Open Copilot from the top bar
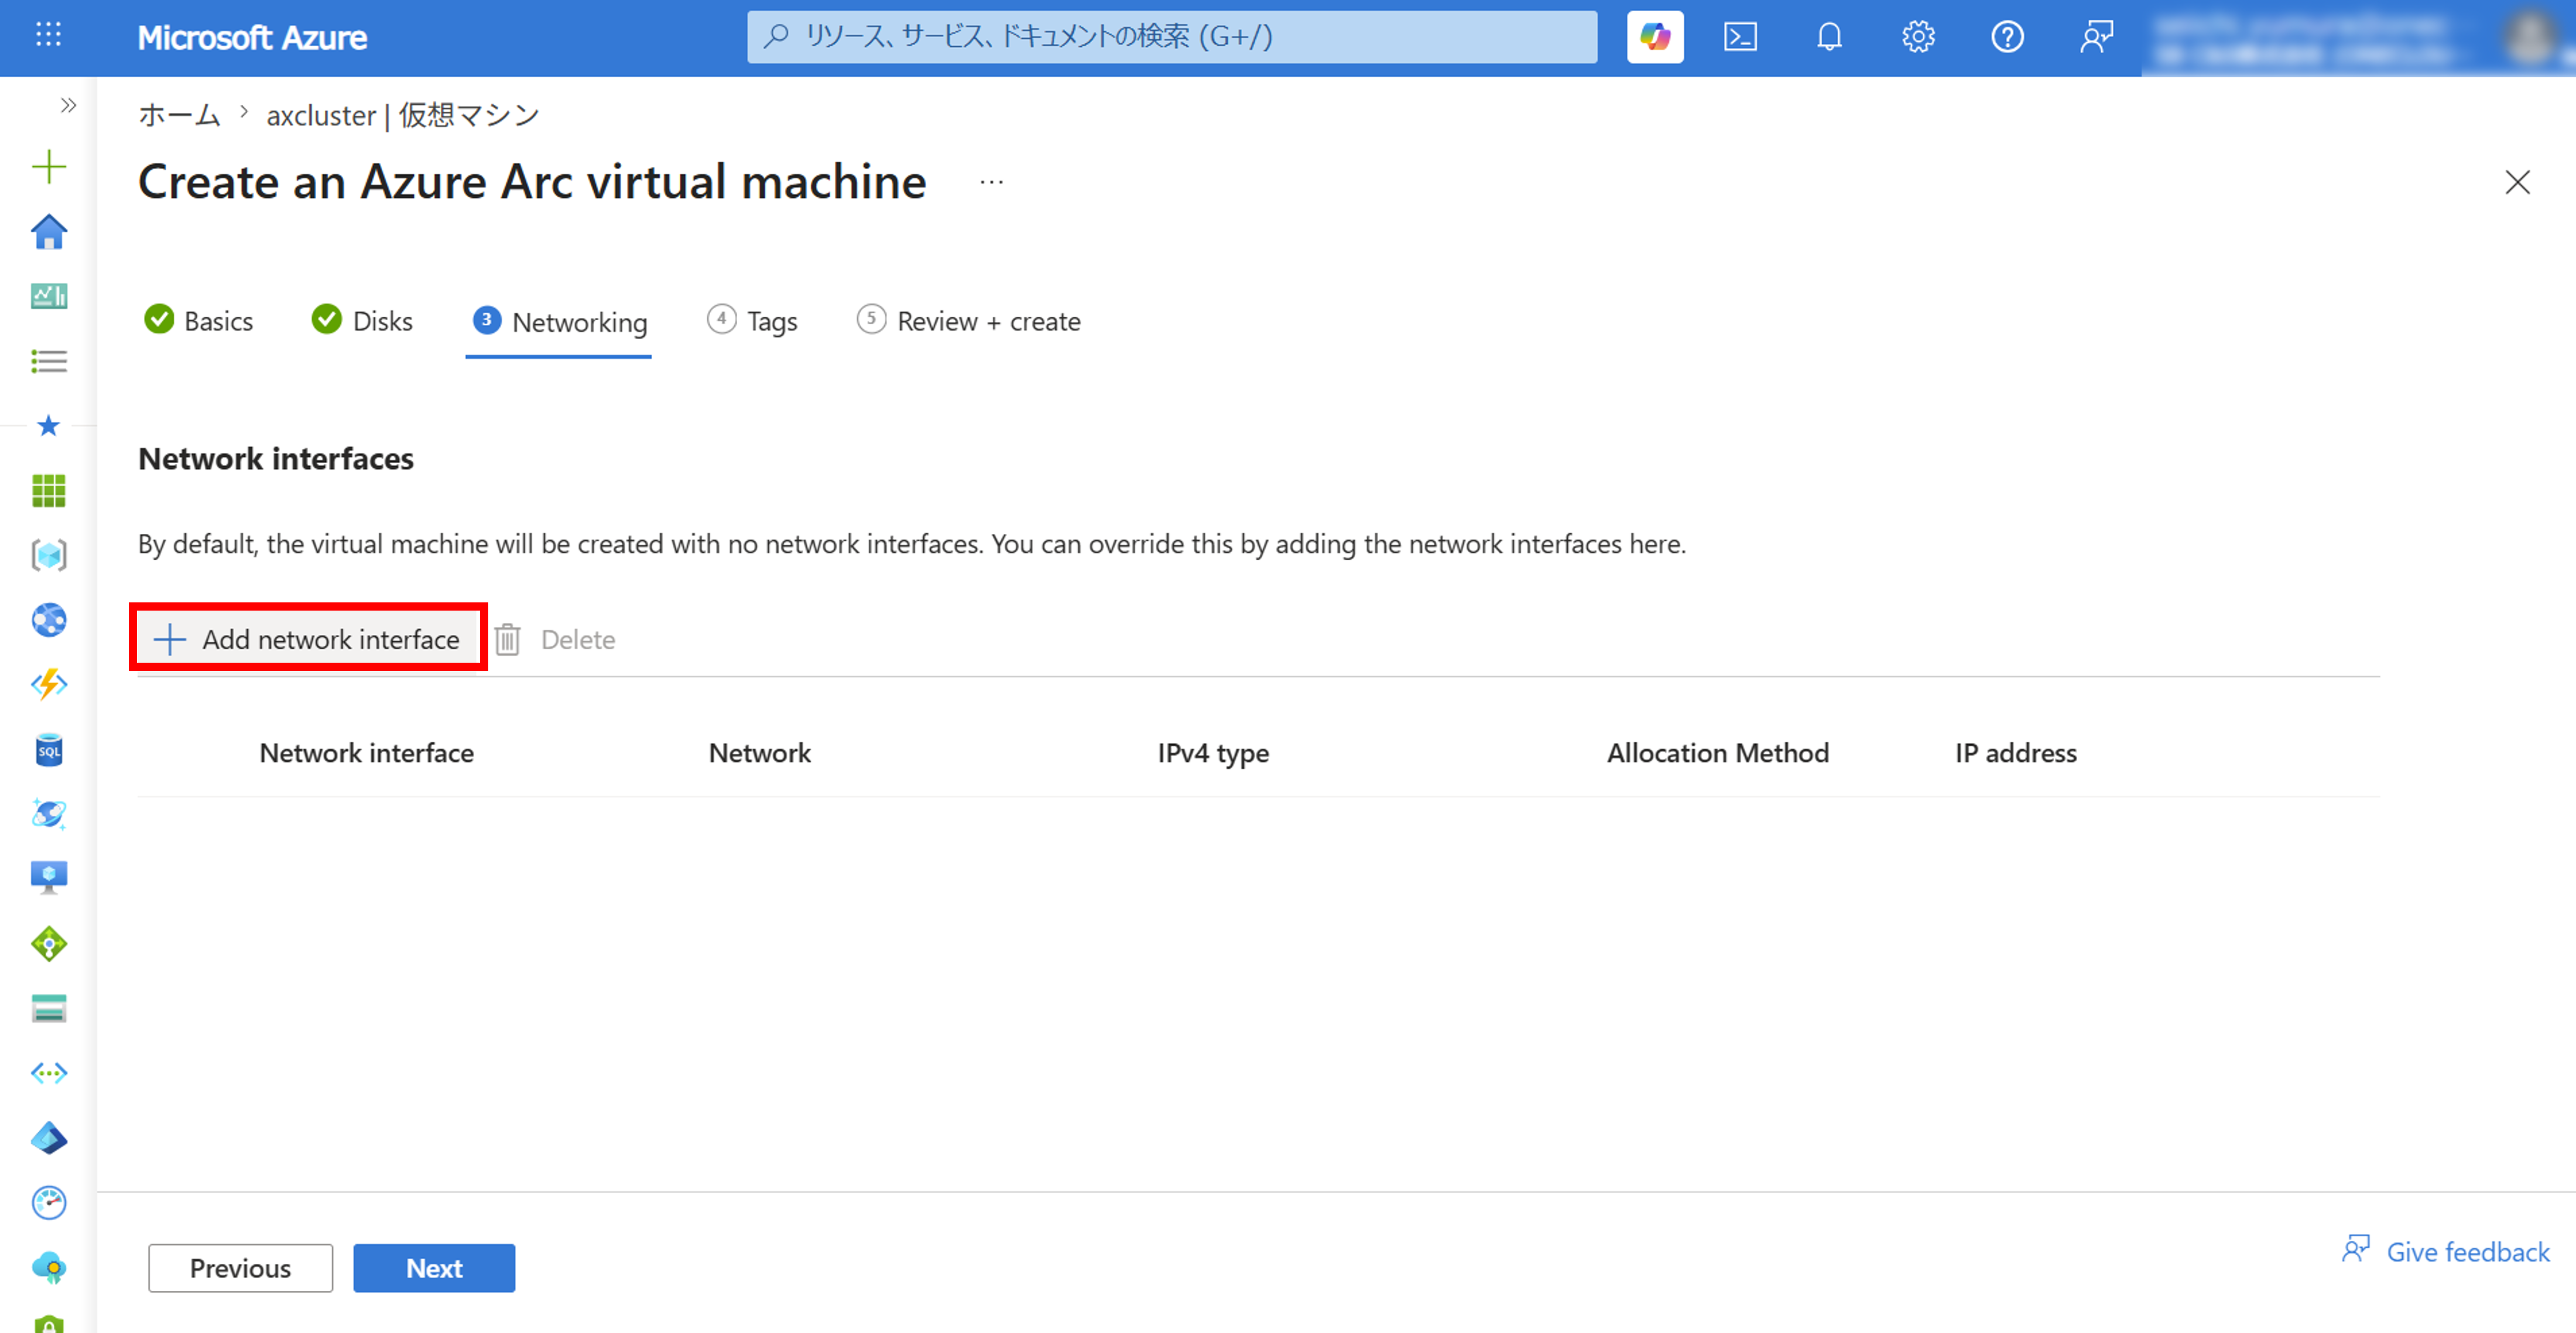This screenshot has width=2576, height=1333. pyautogui.click(x=1655, y=37)
